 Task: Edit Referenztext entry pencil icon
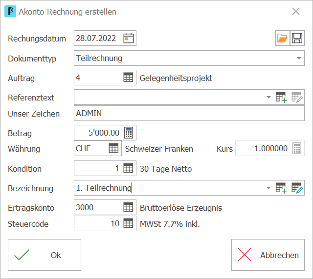pos(297,97)
